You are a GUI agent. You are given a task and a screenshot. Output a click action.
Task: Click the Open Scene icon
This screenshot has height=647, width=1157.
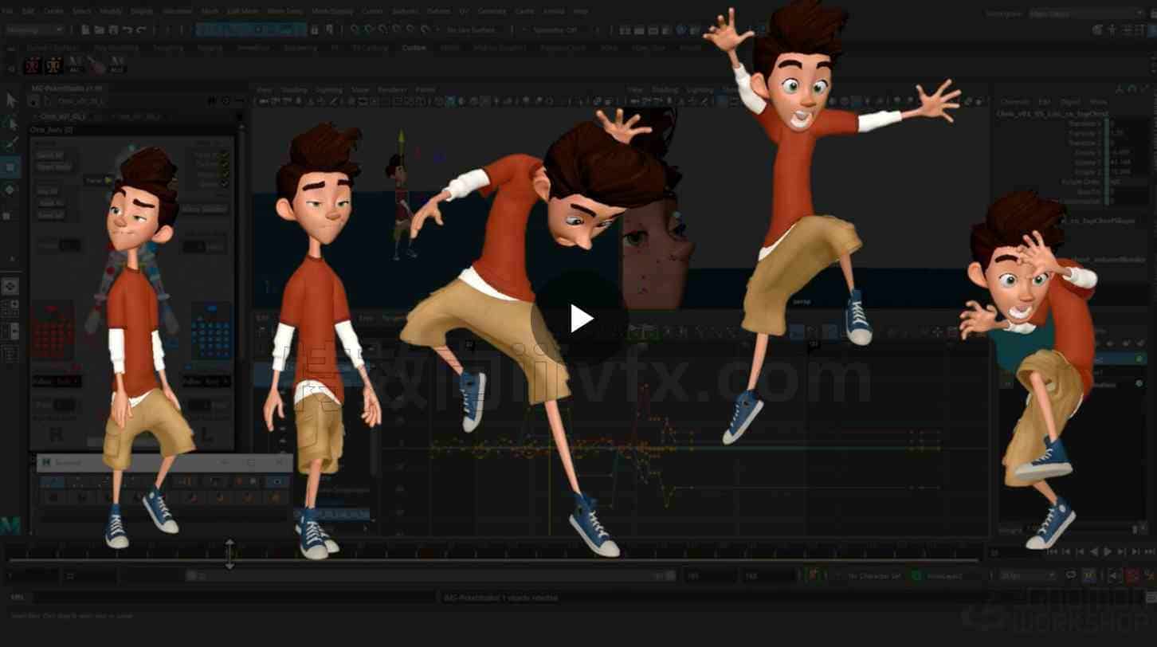pyautogui.click(x=100, y=29)
